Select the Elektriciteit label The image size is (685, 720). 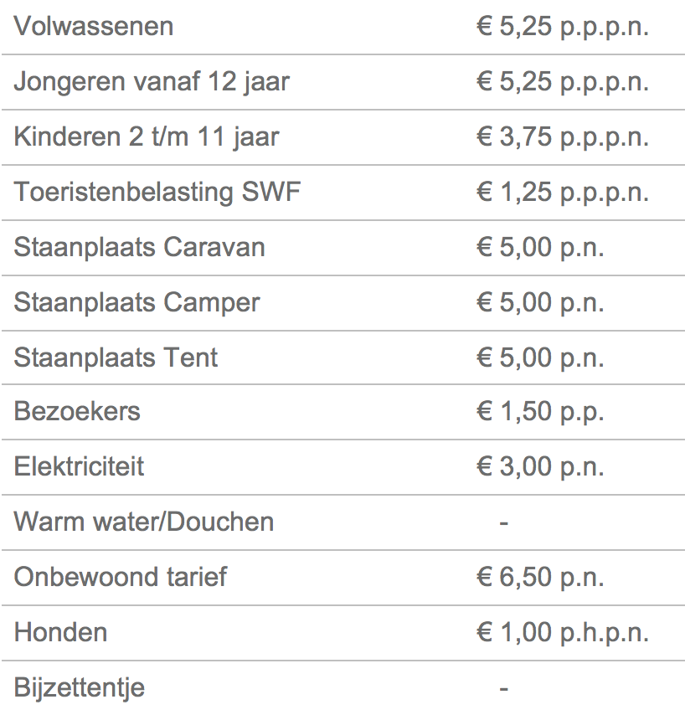click(79, 466)
